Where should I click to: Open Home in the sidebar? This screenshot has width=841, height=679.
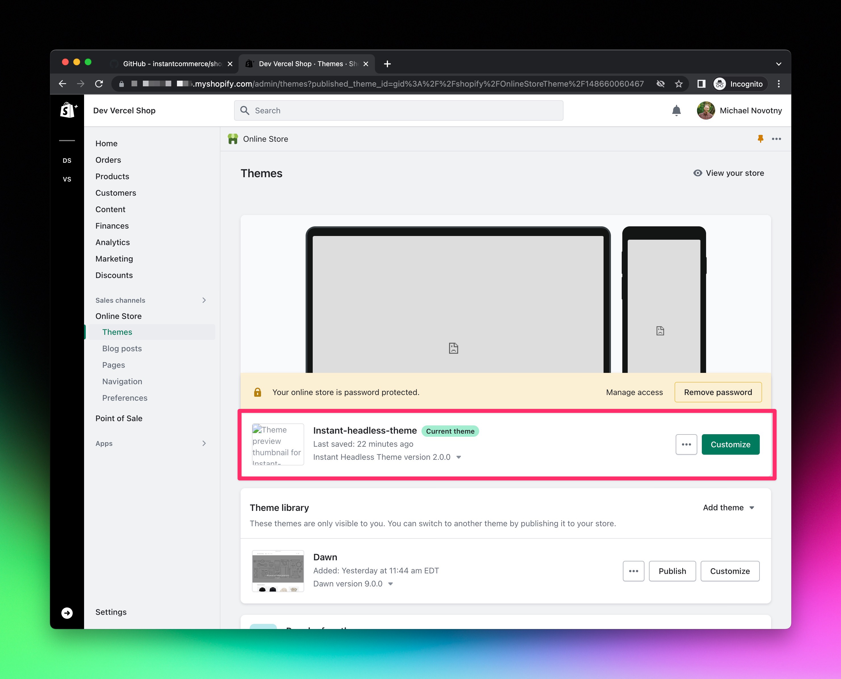(x=107, y=143)
